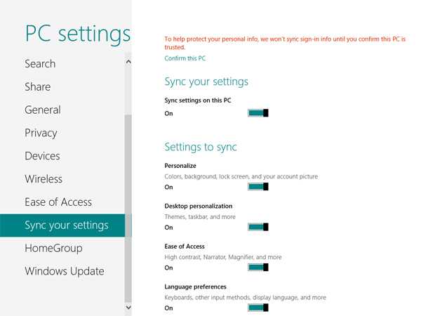Open Ease of Access in sidebar
The height and width of the screenshot is (316, 421).
coord(62,202)
